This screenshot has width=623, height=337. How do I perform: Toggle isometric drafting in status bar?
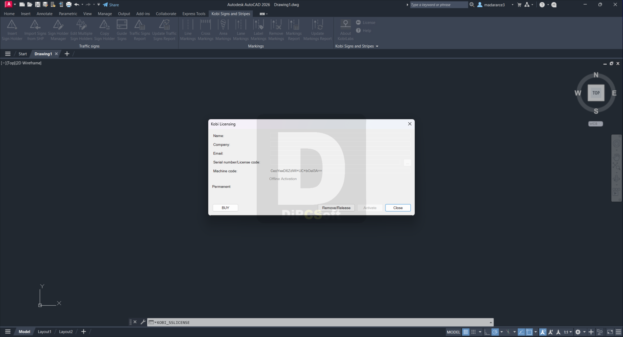coord(508,332)
